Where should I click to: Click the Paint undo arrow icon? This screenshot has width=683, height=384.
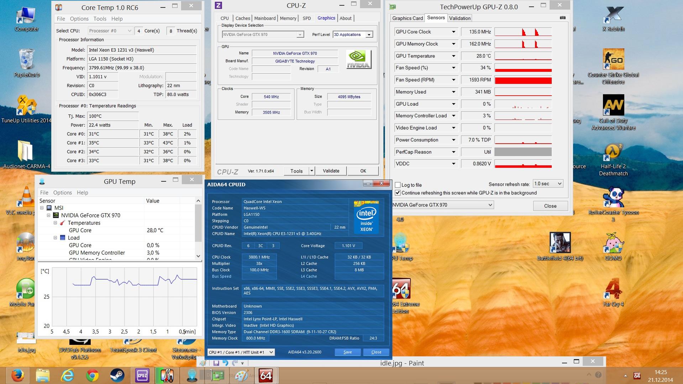coord(225,363)
